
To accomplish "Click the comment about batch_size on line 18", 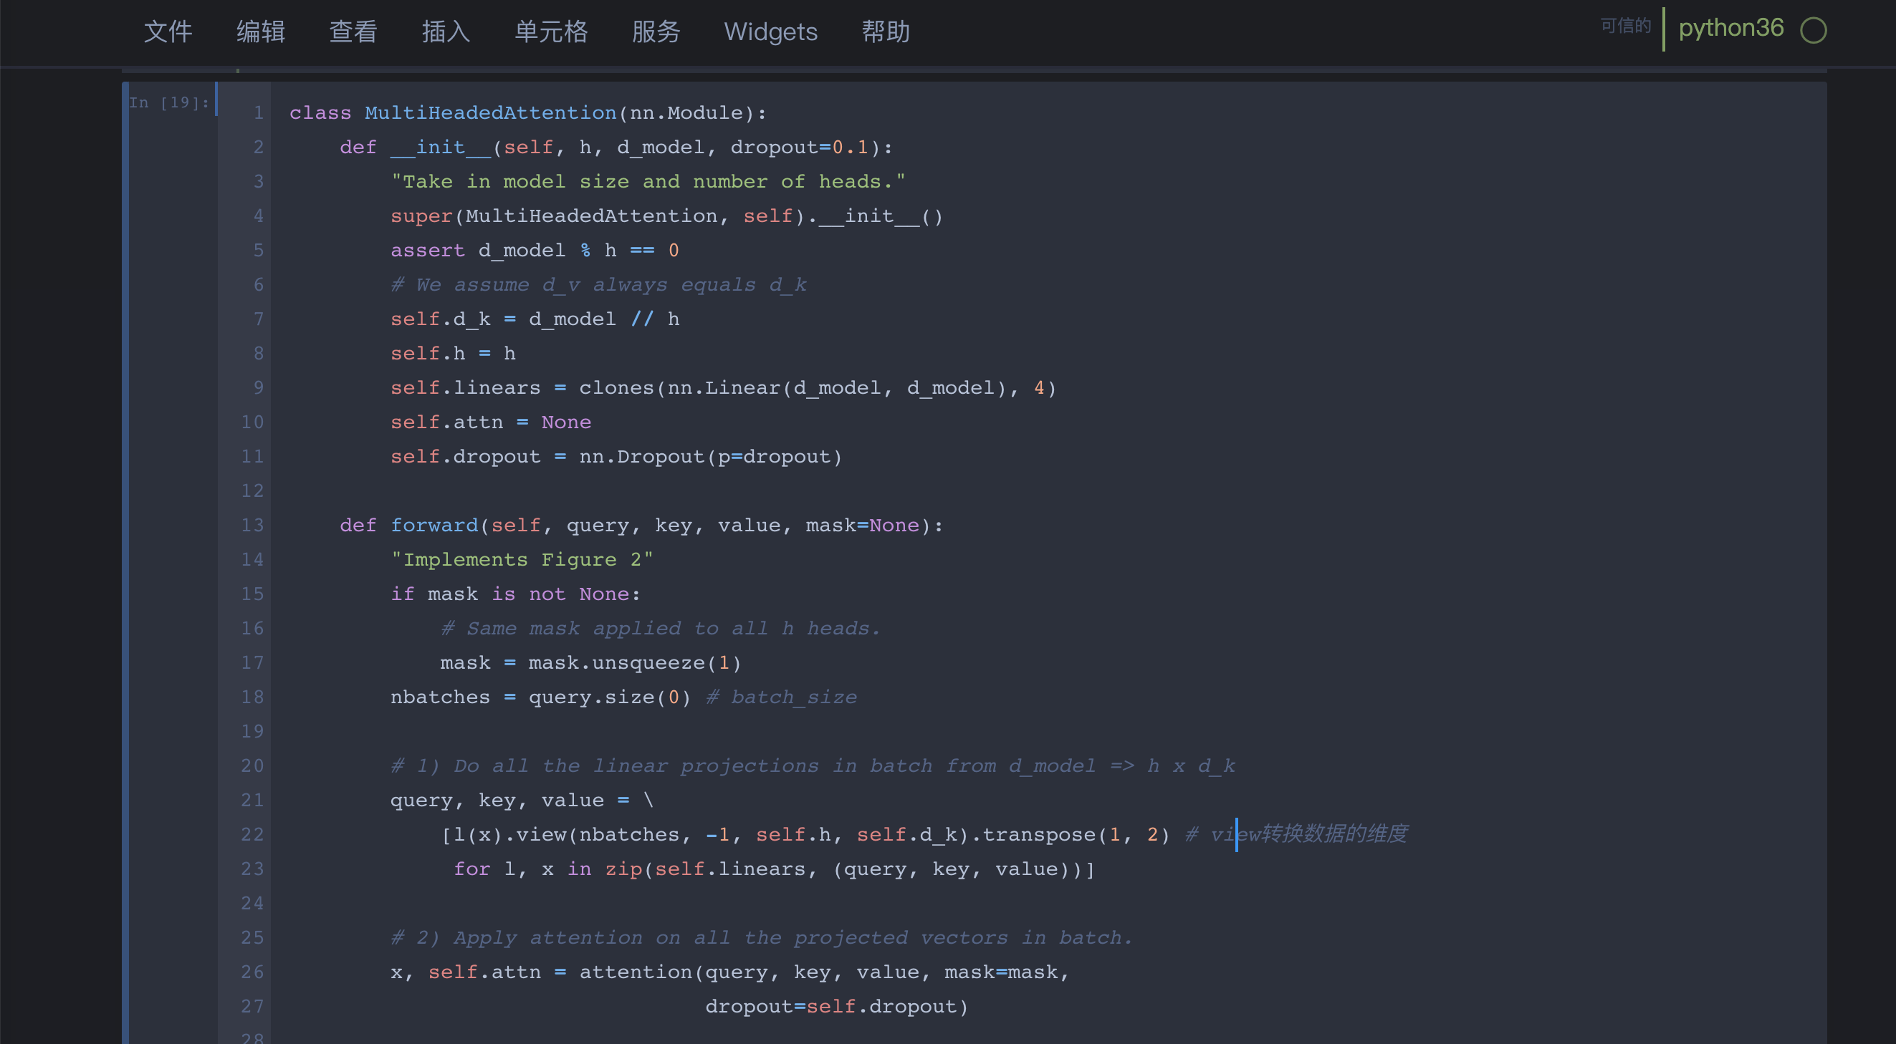I will pyautogui.click(x=781, y=697).
